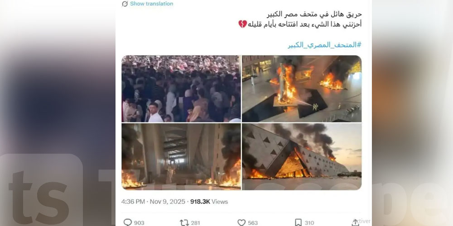Click the retweet arrows icon

tap(184, 222)
